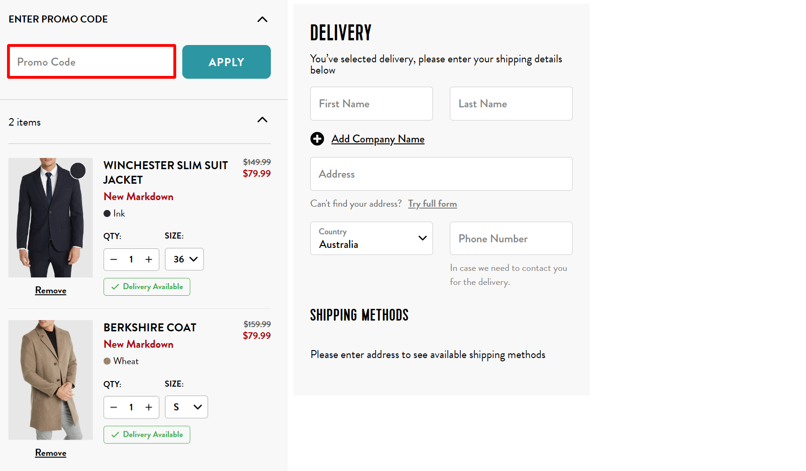
Task: View the Berkshire Coat product thumbnail
Action: pos(50,380)
